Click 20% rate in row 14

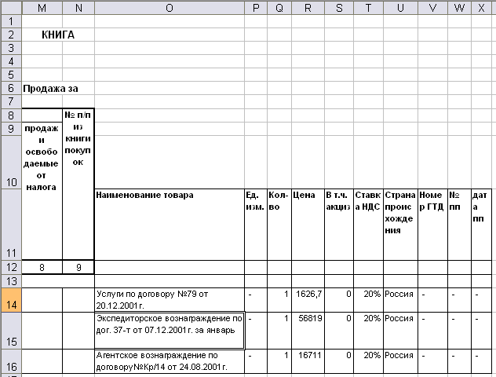pyautogui.click(x=368, y=300)
